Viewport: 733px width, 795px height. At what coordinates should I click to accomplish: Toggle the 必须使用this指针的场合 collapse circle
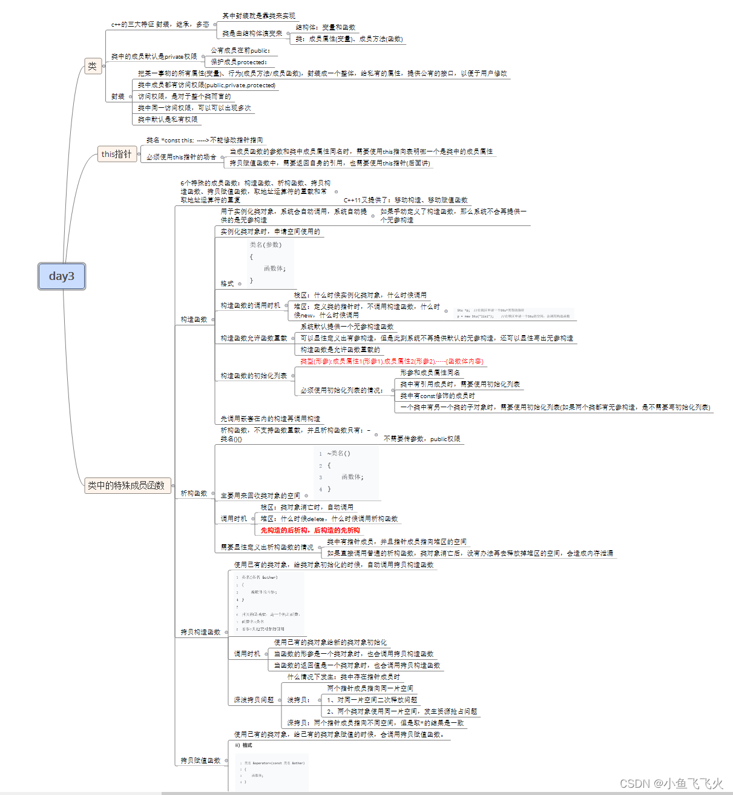[222, 157]
